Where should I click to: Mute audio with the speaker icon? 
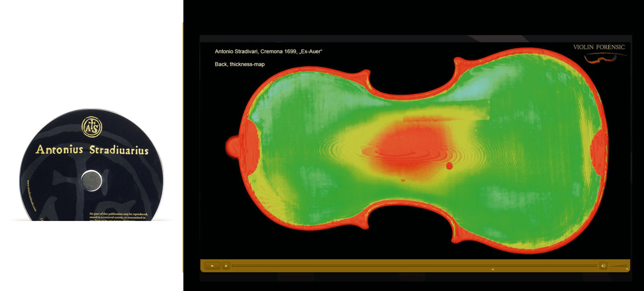603,266
